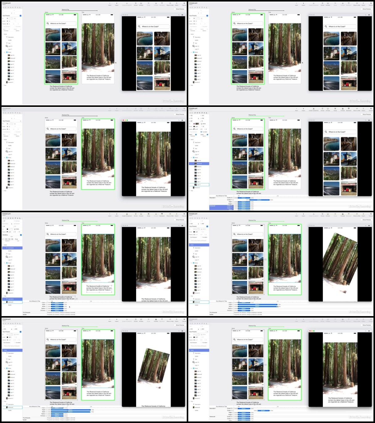Click preview record icon, timeline frame with colored traffic lights
The height and width of the screenshot is (423, 375).
click(369, 331)
